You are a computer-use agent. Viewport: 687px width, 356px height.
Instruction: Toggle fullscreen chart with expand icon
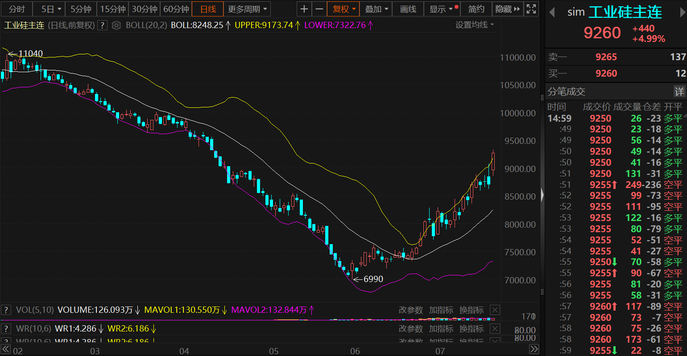pos(531,9)
